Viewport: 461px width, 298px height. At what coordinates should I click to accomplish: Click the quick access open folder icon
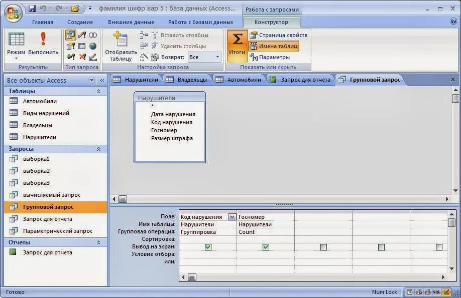click(75, 9)
